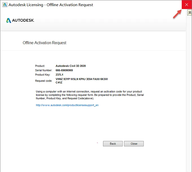Click the Close button

[x=134, y=144]
